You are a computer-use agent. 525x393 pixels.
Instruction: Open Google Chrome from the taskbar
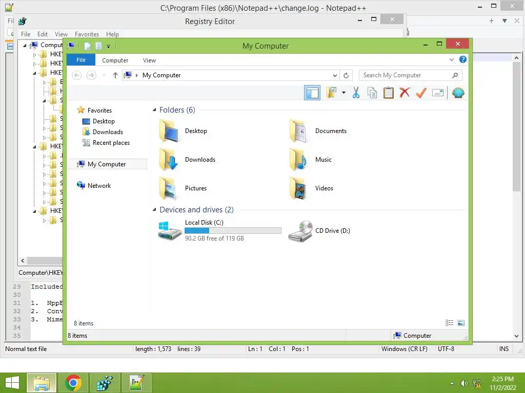(x=73, y=383)
